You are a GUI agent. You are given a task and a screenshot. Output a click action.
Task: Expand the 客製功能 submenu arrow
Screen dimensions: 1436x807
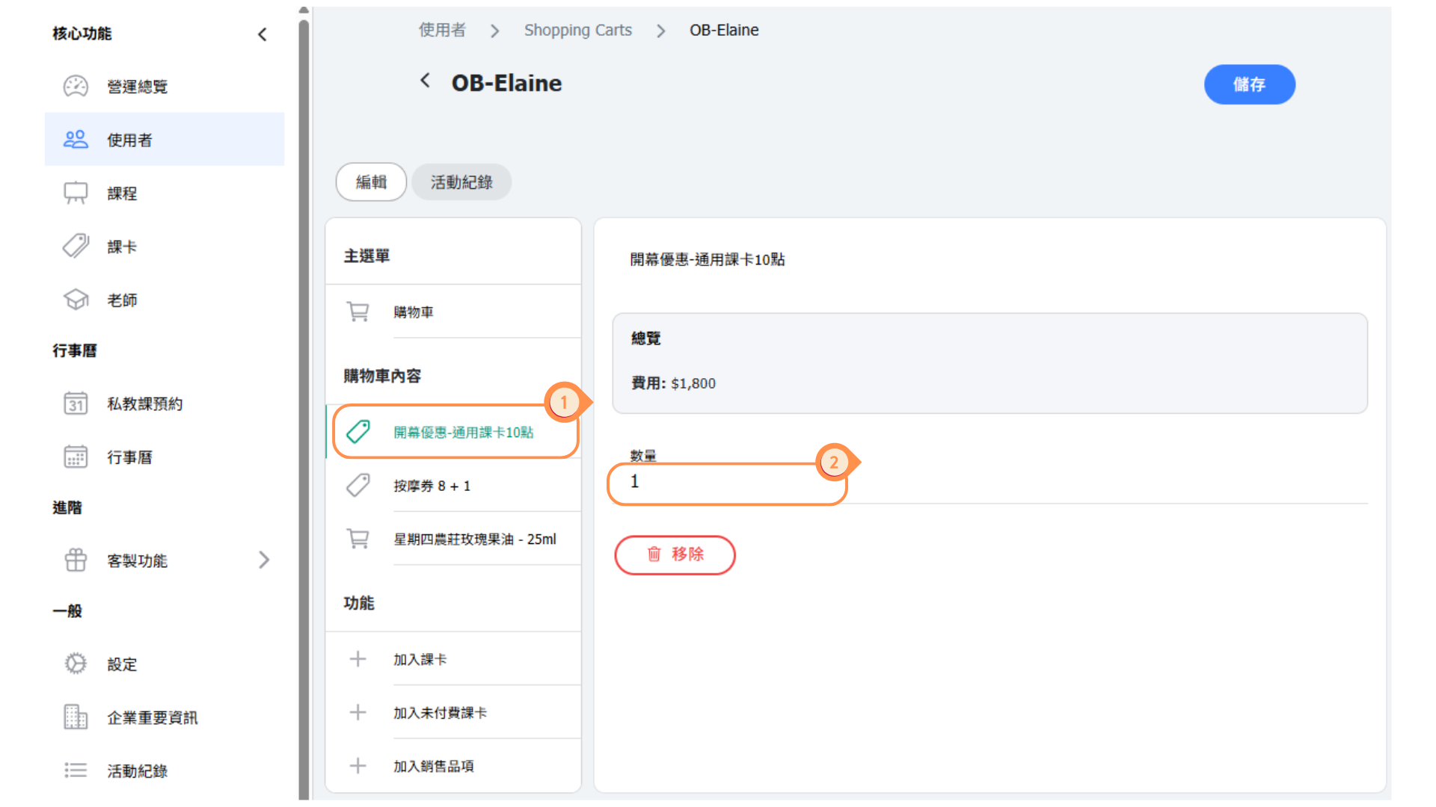pos(264,560)
